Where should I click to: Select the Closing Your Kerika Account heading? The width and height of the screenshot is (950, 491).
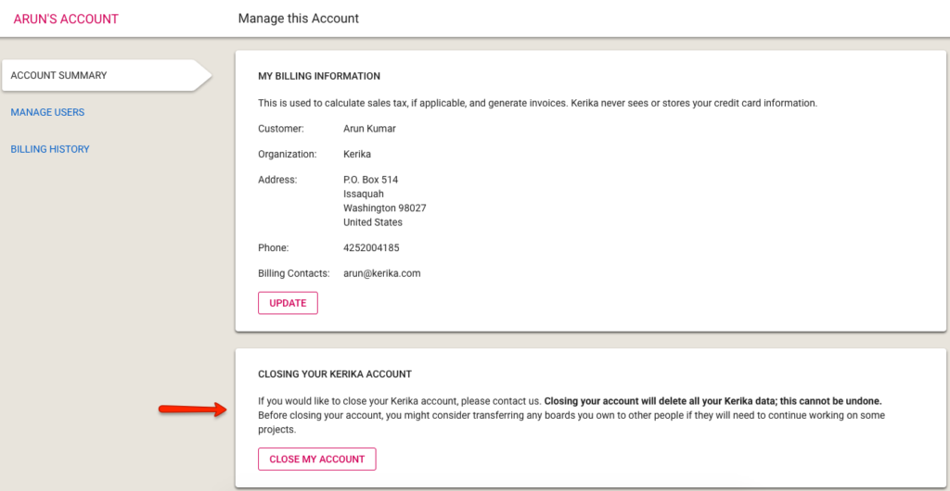[x=335, y=374]
